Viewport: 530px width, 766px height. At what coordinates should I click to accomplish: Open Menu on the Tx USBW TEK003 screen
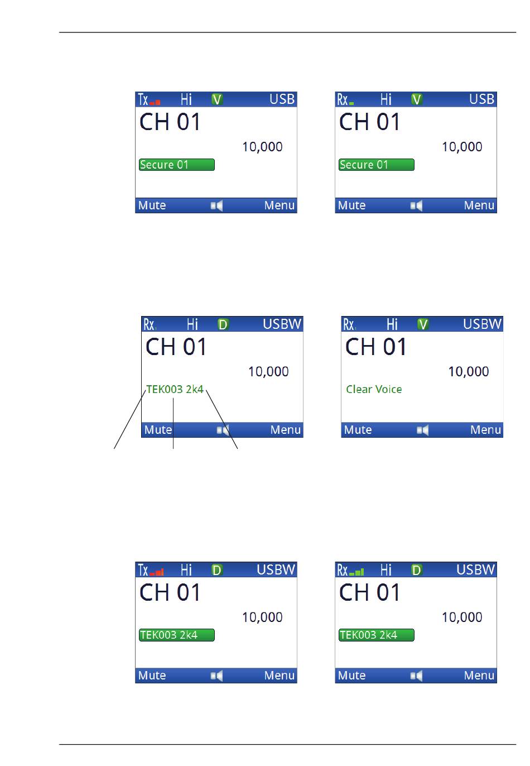[x=279, y=676]
